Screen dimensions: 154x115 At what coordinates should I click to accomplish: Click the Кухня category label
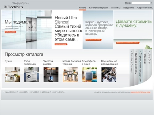click(8, 61)
